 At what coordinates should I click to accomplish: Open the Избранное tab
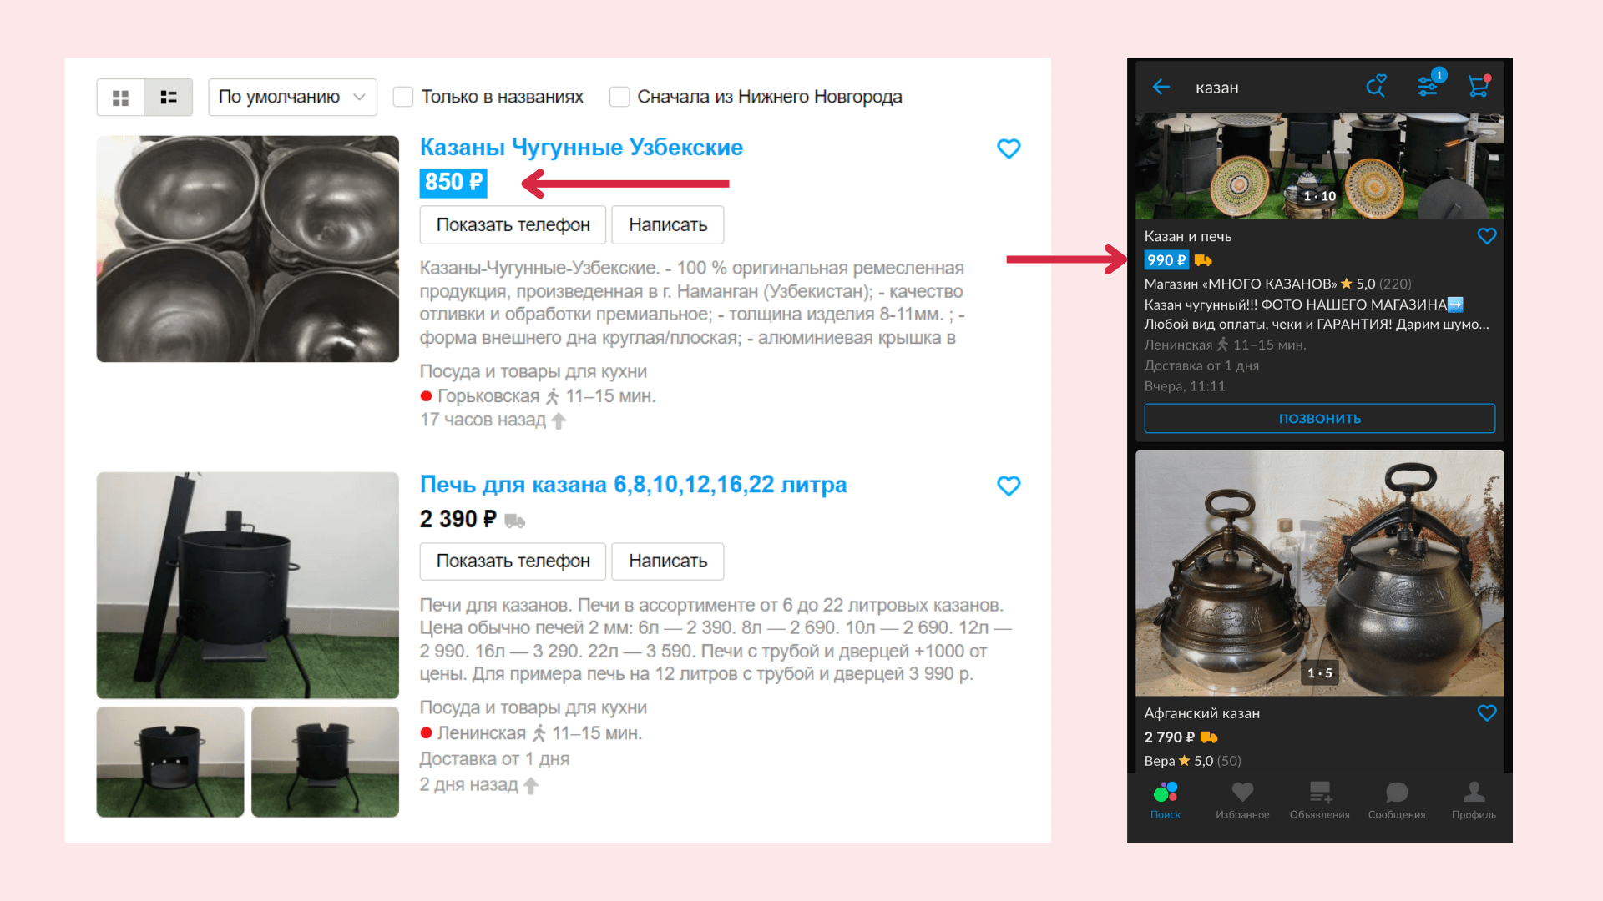pos(1242,800)
